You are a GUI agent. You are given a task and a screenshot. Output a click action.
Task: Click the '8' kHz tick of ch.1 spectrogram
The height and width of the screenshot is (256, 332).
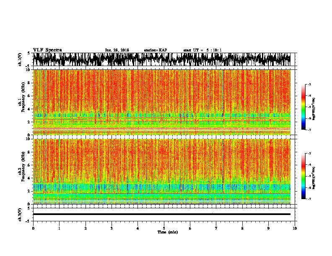29,83
